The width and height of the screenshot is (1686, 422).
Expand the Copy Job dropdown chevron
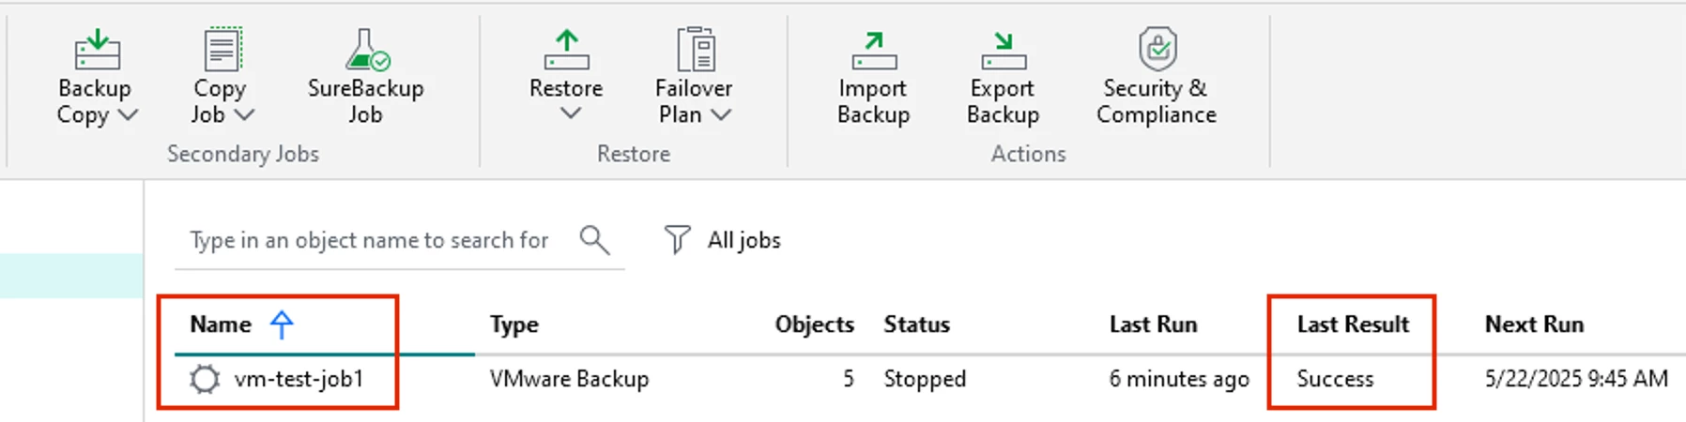click(x=244, y=114)
